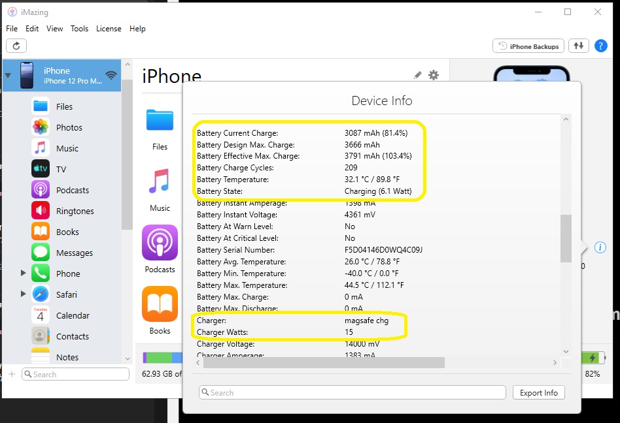Click the Device Info scroll up arrow
This screenshot has height=423, width=620.
pos(566,119)
